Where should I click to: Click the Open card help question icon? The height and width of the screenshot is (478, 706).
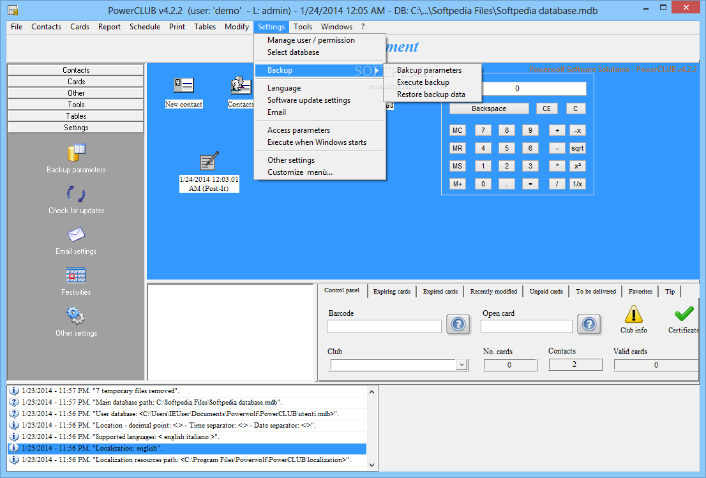point(589,324)
